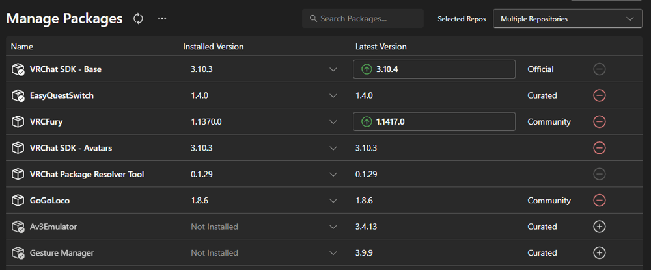The height and width of the screenshot is (270, 651).
Task: Select the EasyQuestSwitch name
Action: pos(61,95)
